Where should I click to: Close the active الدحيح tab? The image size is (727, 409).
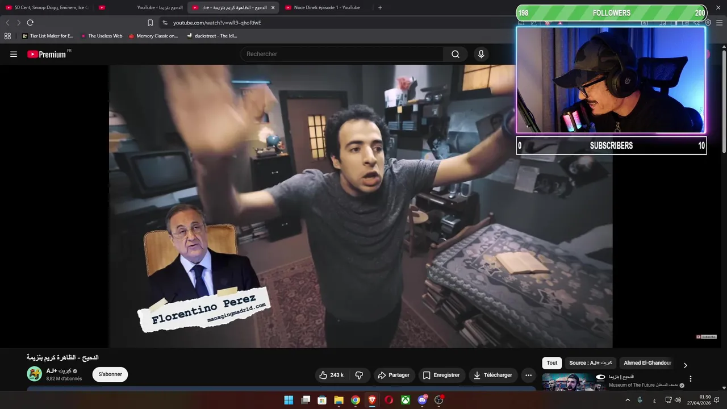[273, 7]
